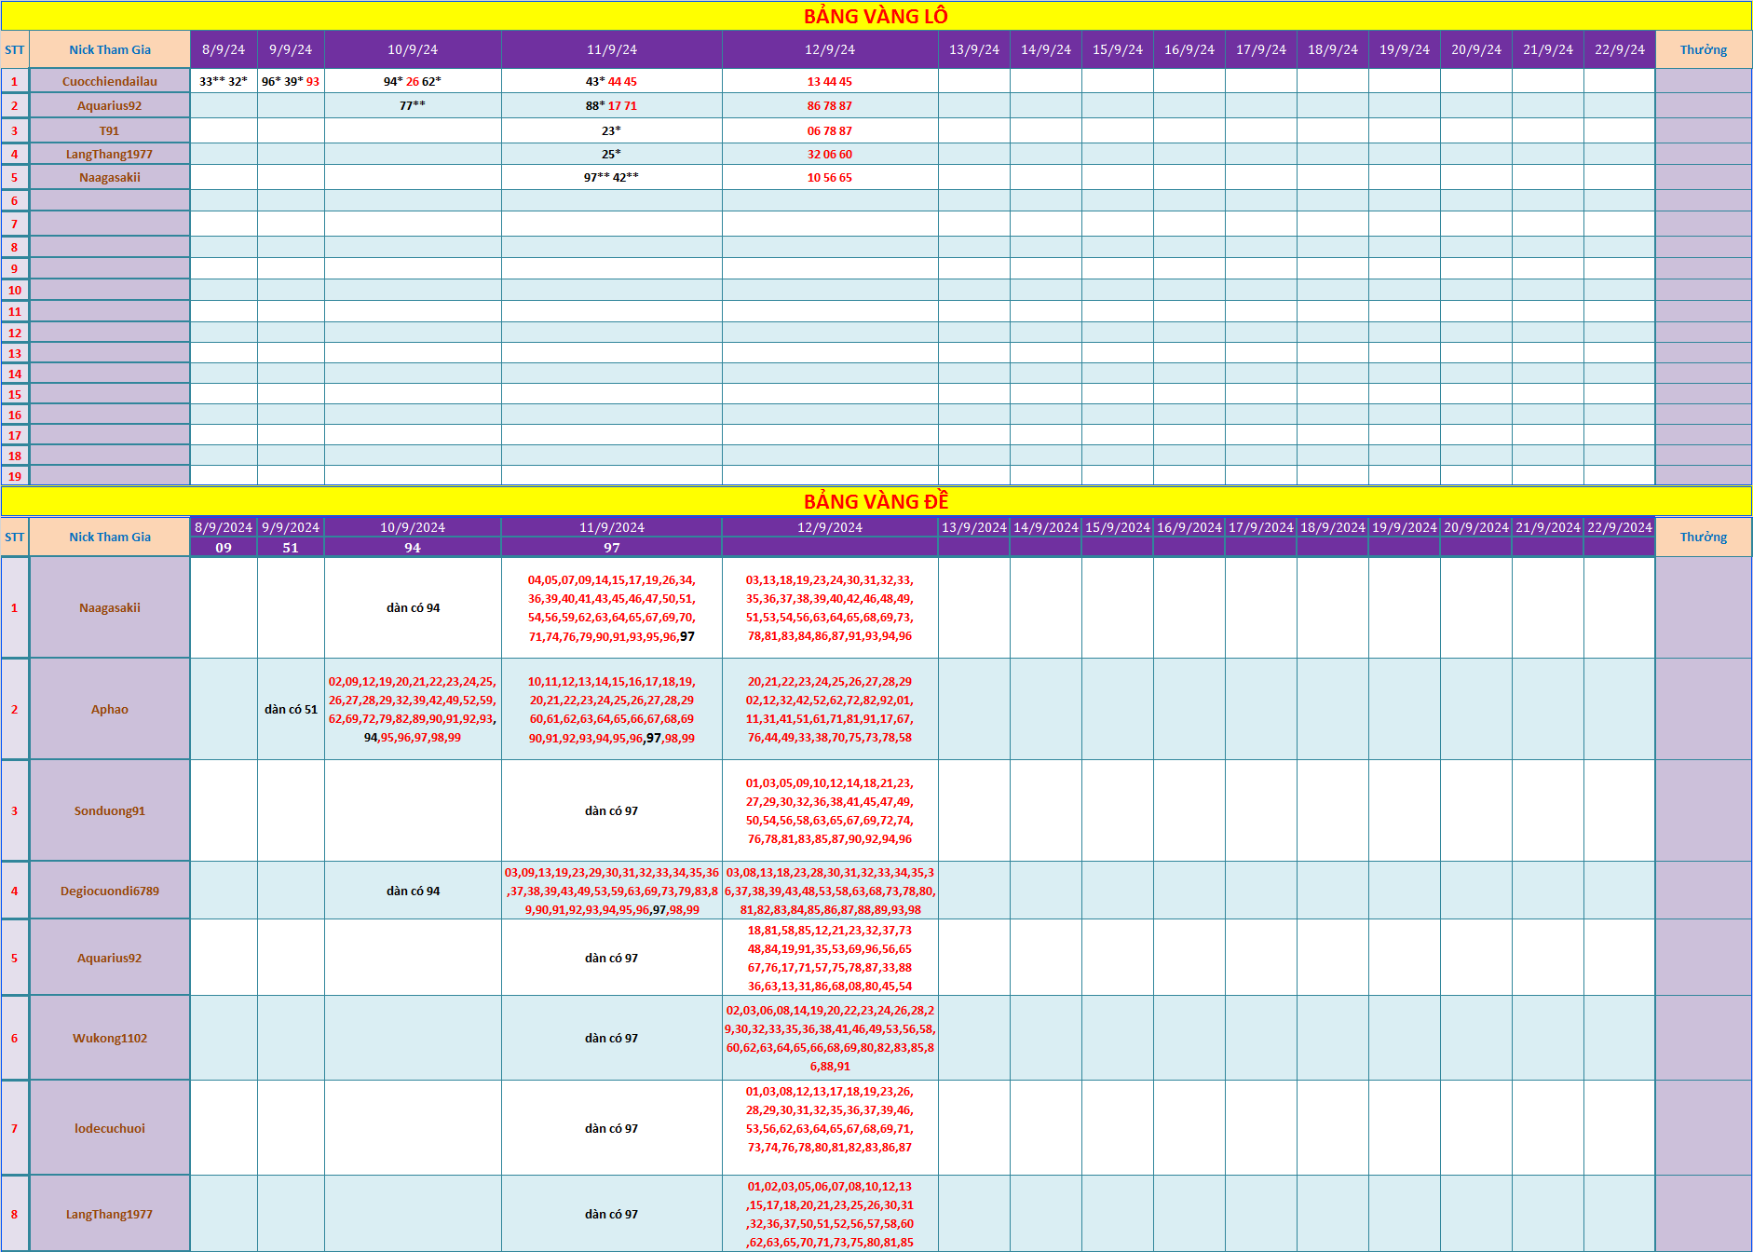Click the 22/9/2024 column header
The height and width of the screenshot is (1252, 1753).
coord(1619,527)
